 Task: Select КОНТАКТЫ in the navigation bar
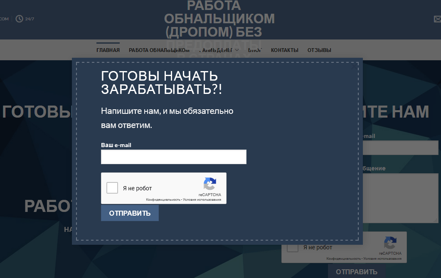pyautogui.click(x=285, y=50)
